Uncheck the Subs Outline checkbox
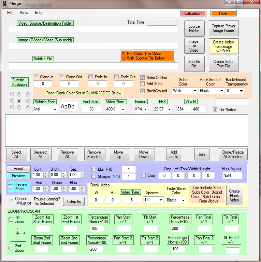 [x=142, y=78]
